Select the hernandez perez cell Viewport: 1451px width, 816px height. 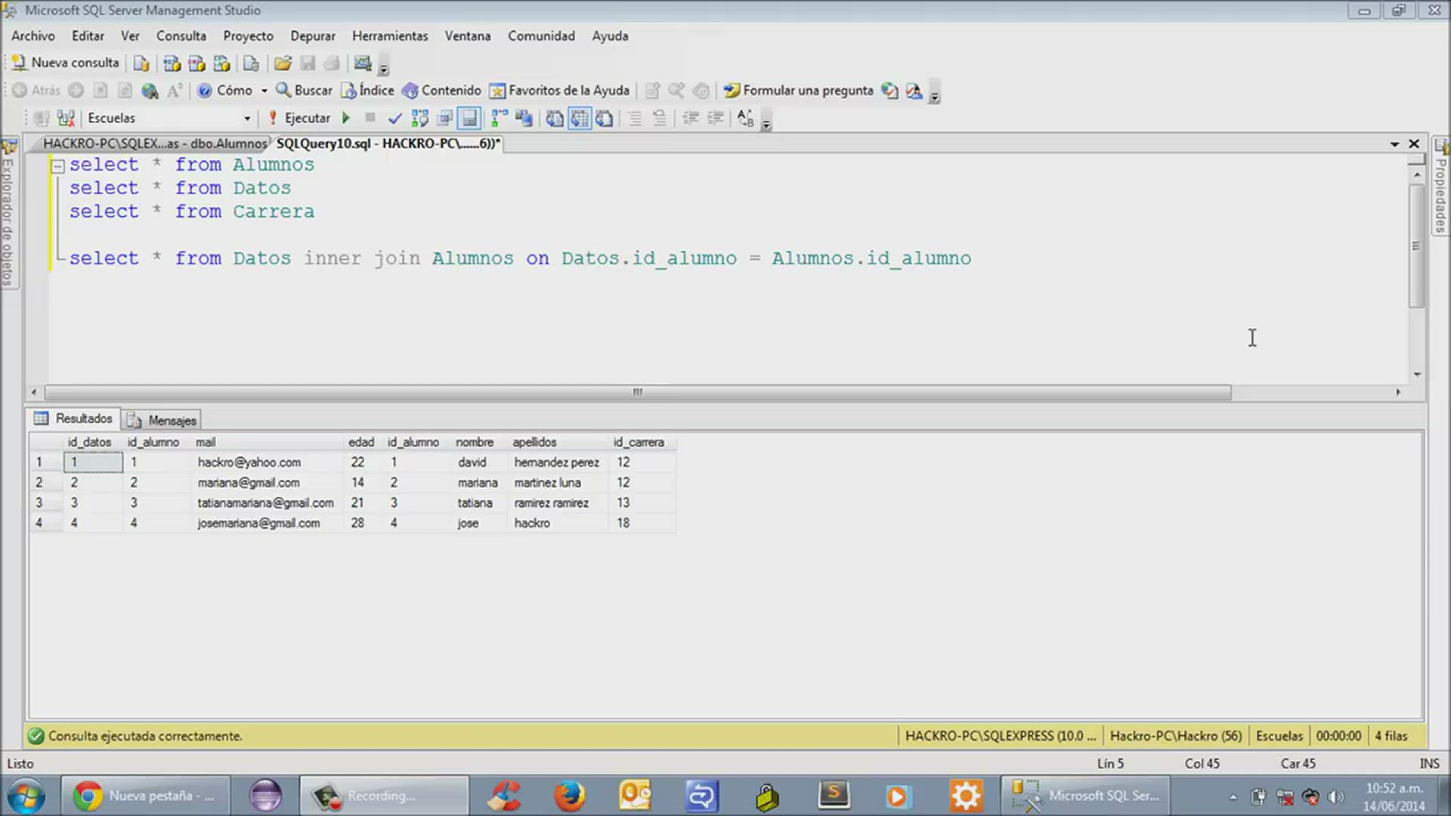tap(558, 462)
